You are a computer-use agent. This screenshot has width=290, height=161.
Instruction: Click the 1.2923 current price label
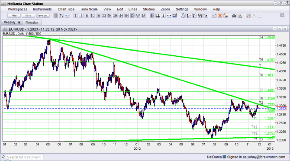[x=281, y=109]
